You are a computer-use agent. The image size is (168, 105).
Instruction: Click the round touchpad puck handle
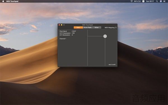pyautogui.click(x=105, y=36)
